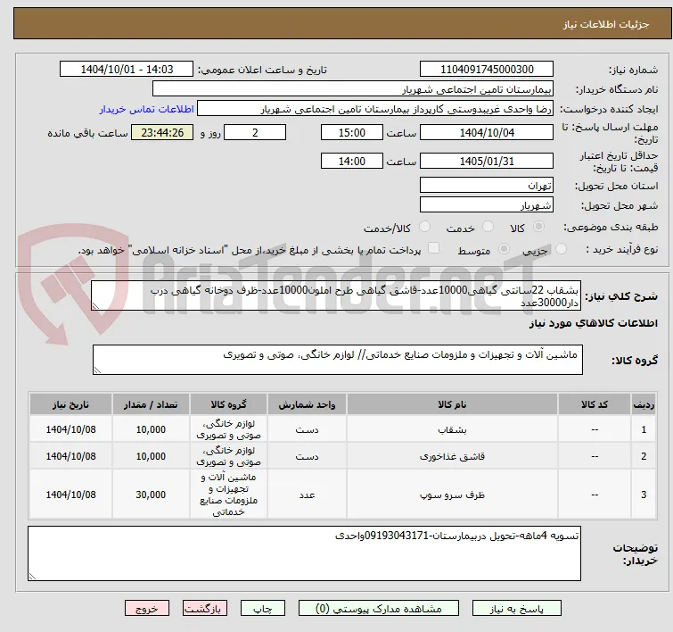This screenshot has width=673, height=632.
Task: Click need date in ظرف سرو سوپ row
Action: (70, 495)
